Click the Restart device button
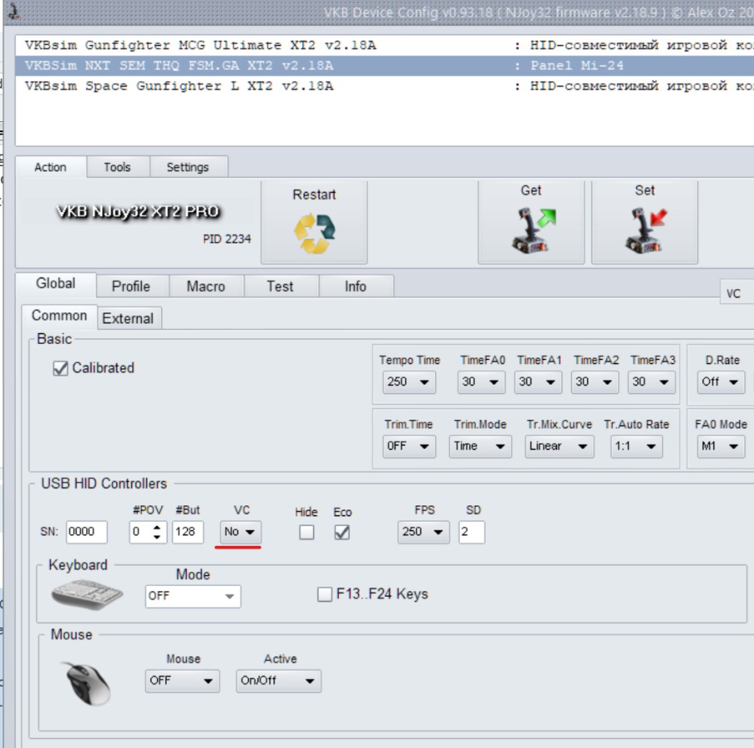 tap(314, 223)
